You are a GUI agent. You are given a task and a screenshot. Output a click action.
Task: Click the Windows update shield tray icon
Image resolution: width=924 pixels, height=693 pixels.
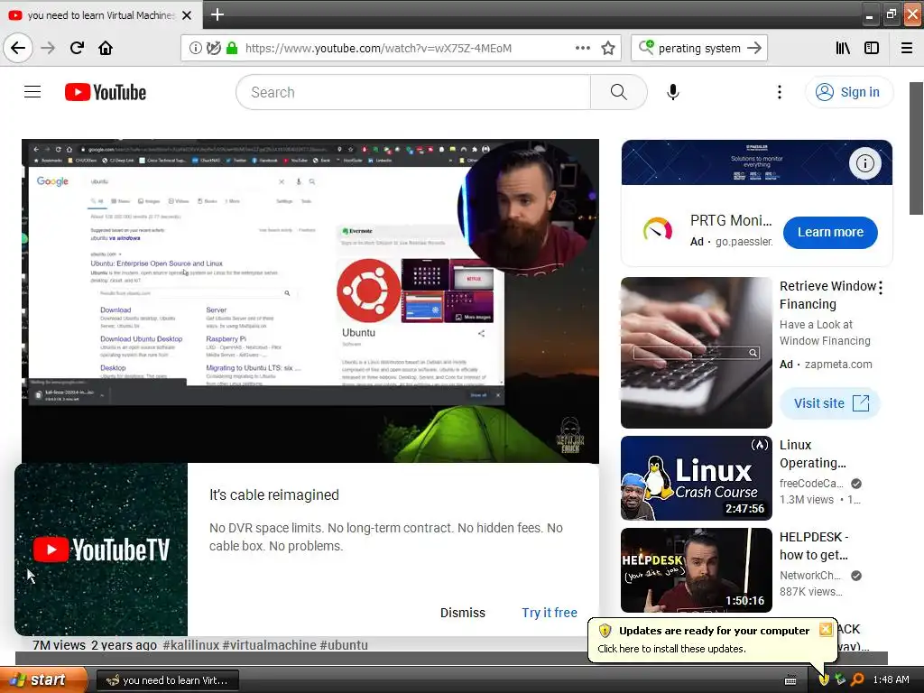tap(824, 680)
